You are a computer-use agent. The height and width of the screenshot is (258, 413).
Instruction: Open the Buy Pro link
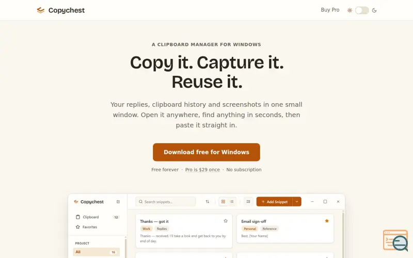tap(330, 10)
